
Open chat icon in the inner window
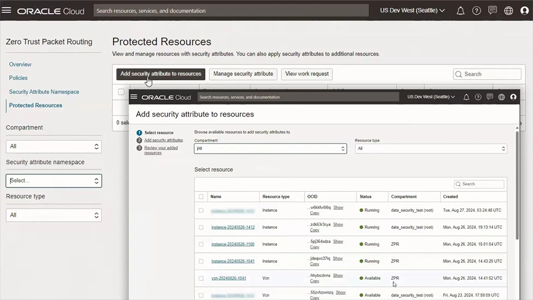[x=490, y=97]
